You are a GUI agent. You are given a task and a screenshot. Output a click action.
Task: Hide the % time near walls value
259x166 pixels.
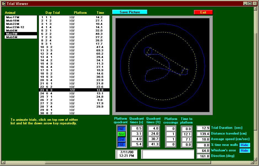(244, 145)
